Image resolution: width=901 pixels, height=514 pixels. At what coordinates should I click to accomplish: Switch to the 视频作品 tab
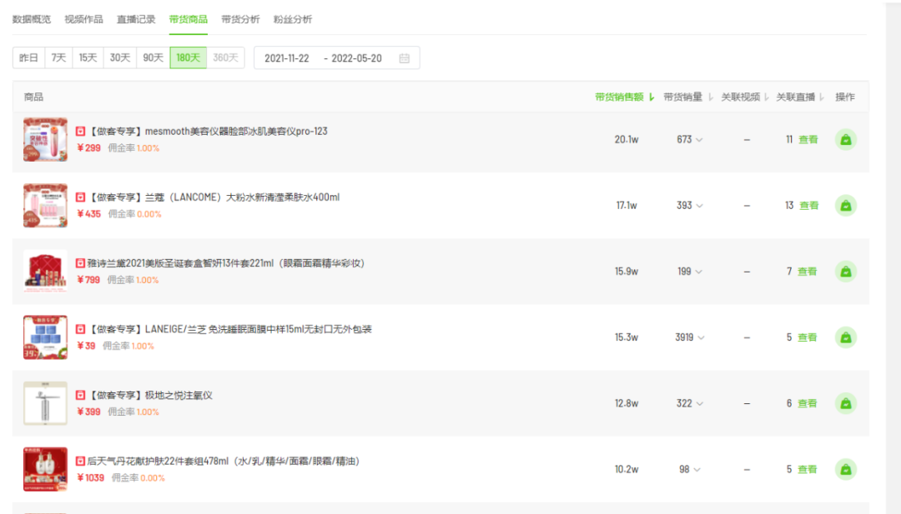pyautogui.click(x=84, y=19)
